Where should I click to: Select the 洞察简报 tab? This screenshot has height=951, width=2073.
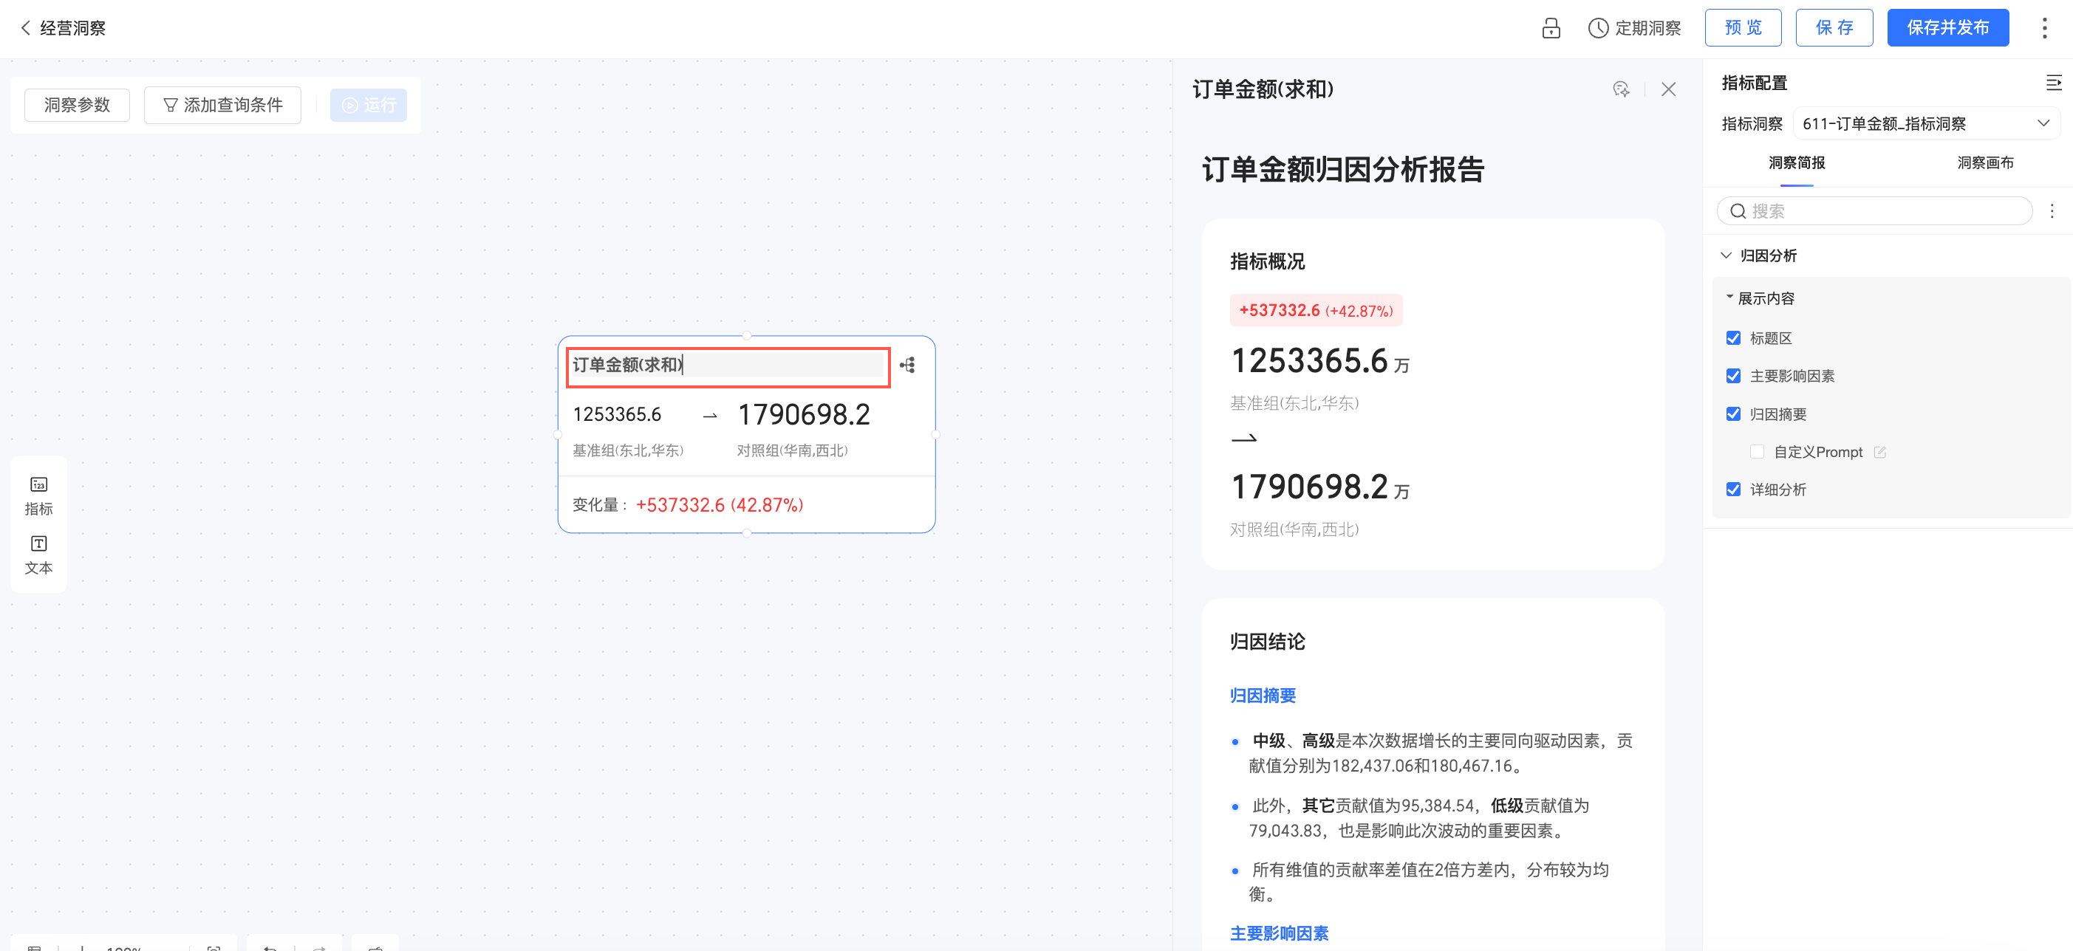coord(1796,163)
